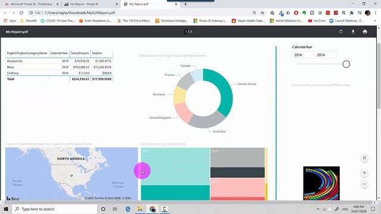Open the Windows Start menu
The width and height of the screenshot is (381, 214).
(6, 209)
